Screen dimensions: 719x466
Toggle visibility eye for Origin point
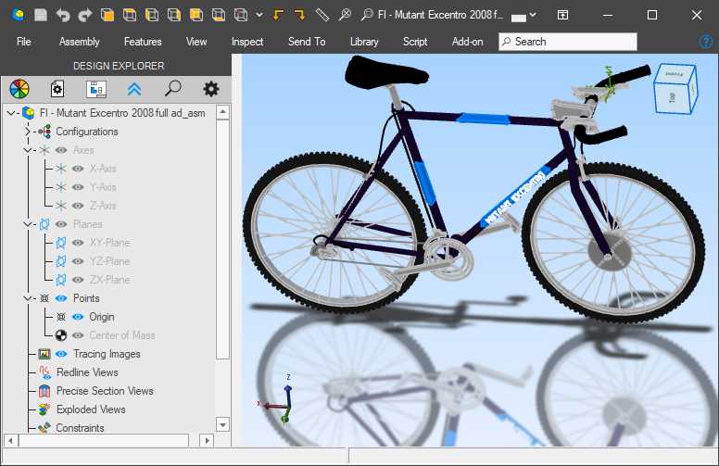tap(79, 317)
